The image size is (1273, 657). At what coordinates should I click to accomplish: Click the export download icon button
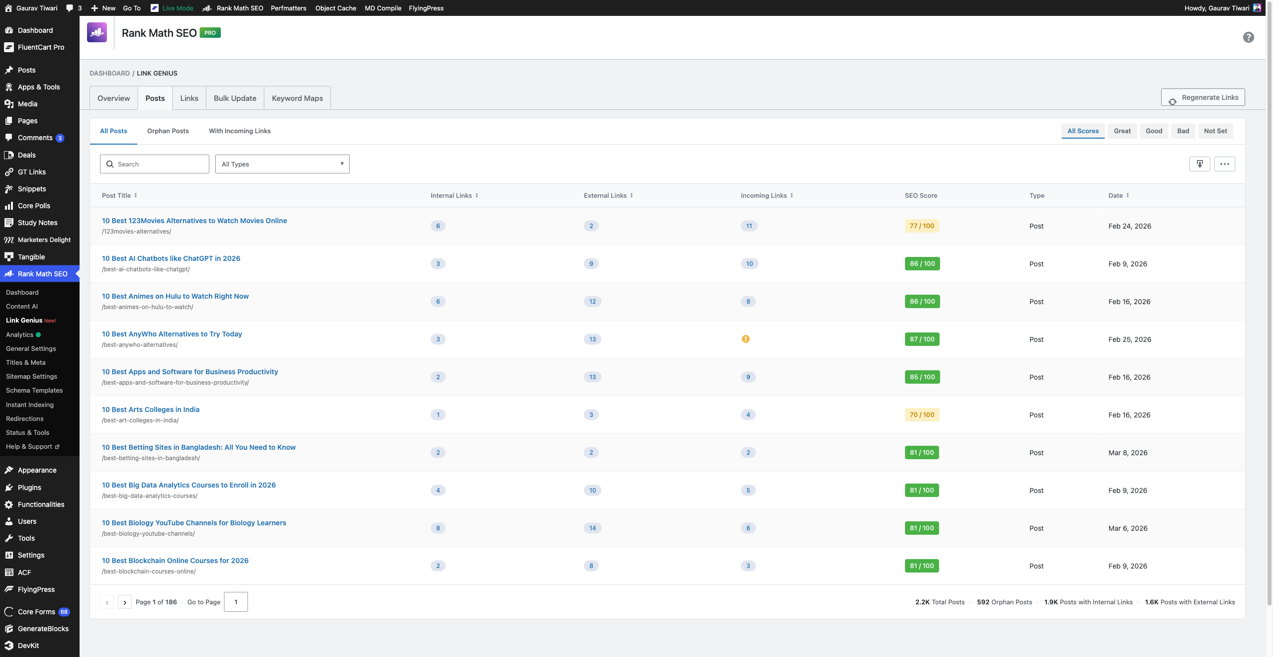(1199, 164)
